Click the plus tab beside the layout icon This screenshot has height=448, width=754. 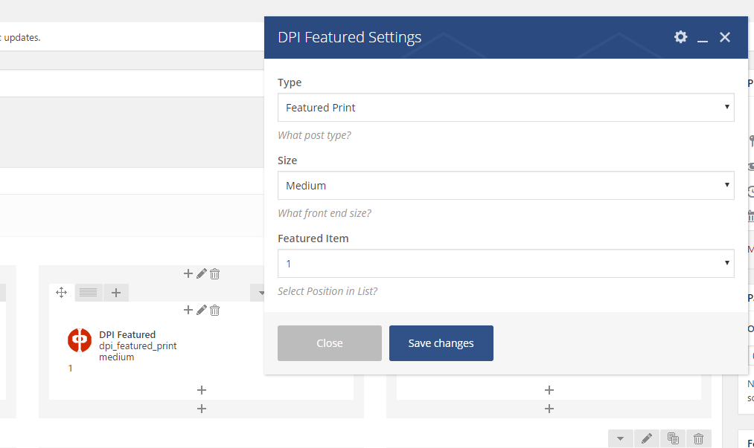click(116, 293)
